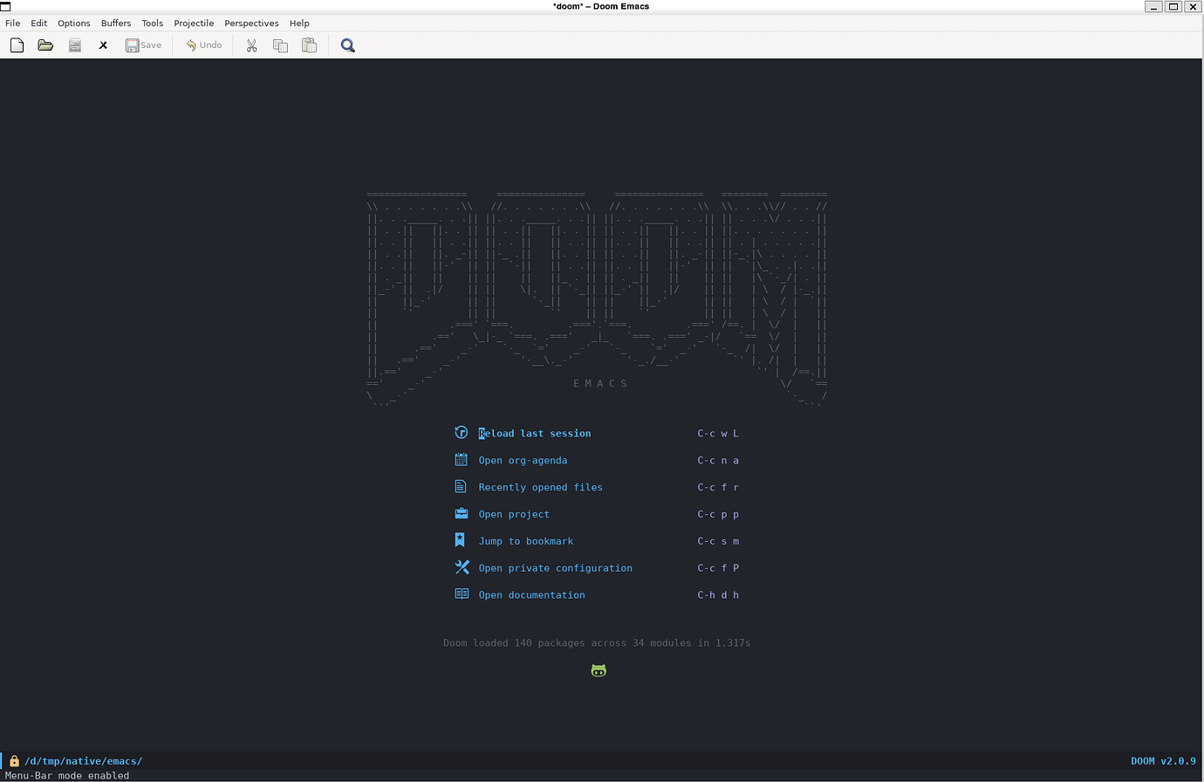The image size is (1204, 782).
Task: Click the Save toolbar button
Action: [x=144, y=45]
